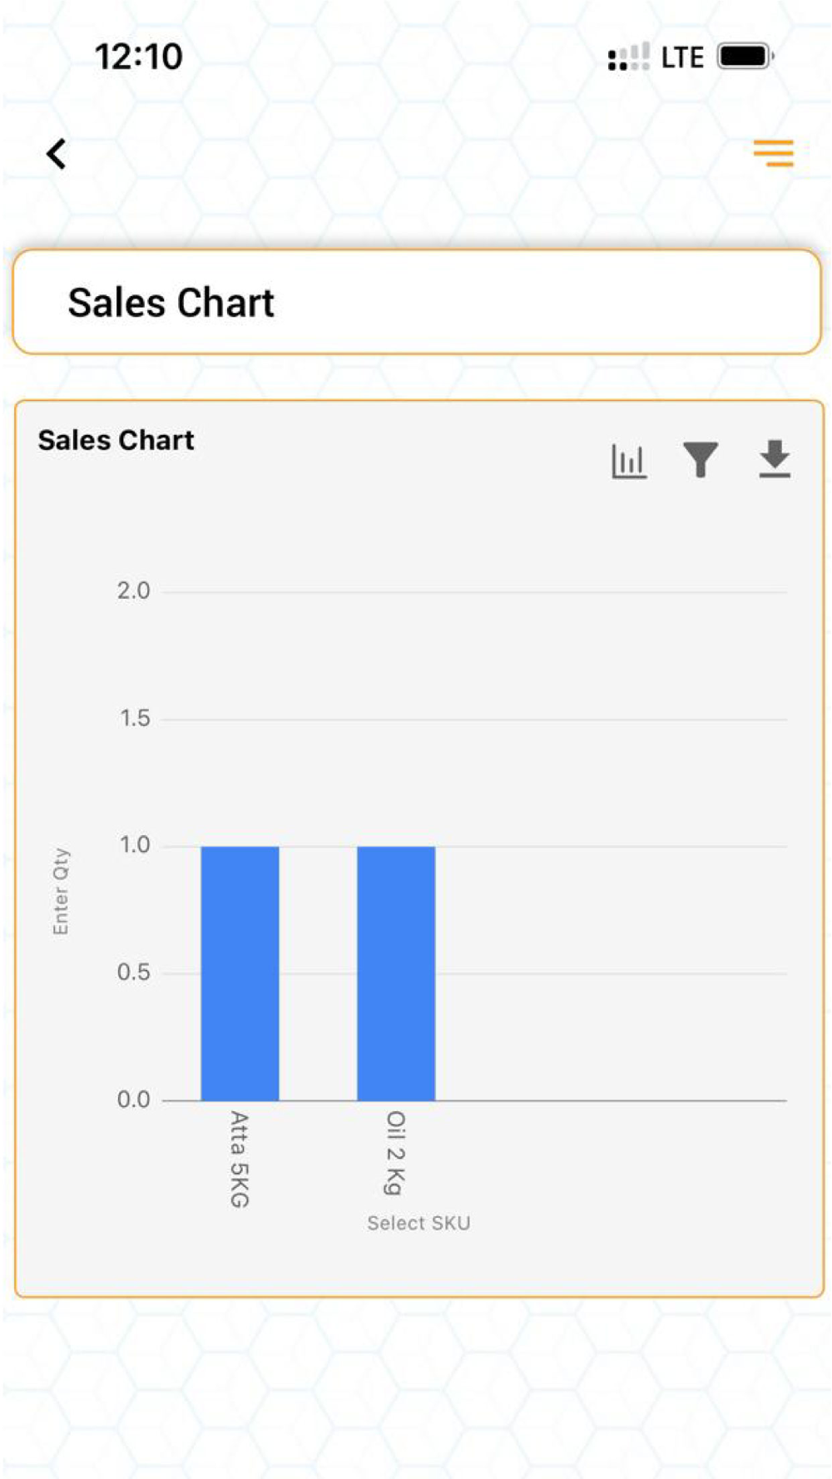The image size is (832, 1479).
Task: Tap the 1.5 gridline label
Action: 134,719
